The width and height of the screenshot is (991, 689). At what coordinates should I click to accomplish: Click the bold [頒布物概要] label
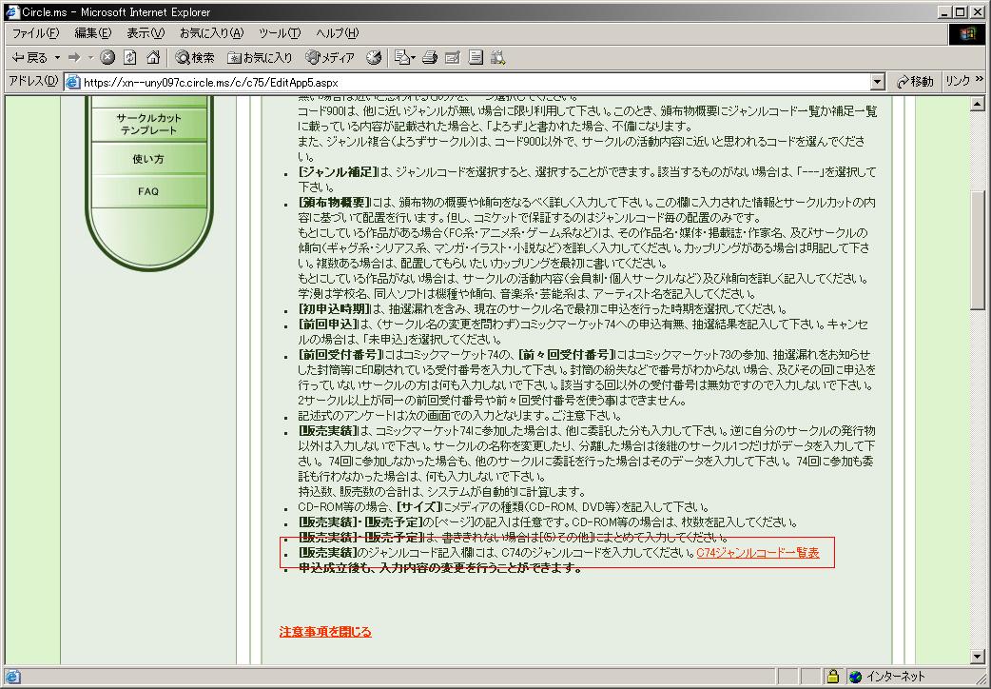click(335, 203)
